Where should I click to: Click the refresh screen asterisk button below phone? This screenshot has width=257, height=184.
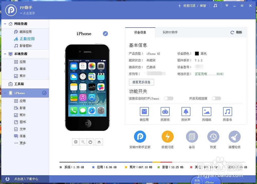(x=76, y=142)
